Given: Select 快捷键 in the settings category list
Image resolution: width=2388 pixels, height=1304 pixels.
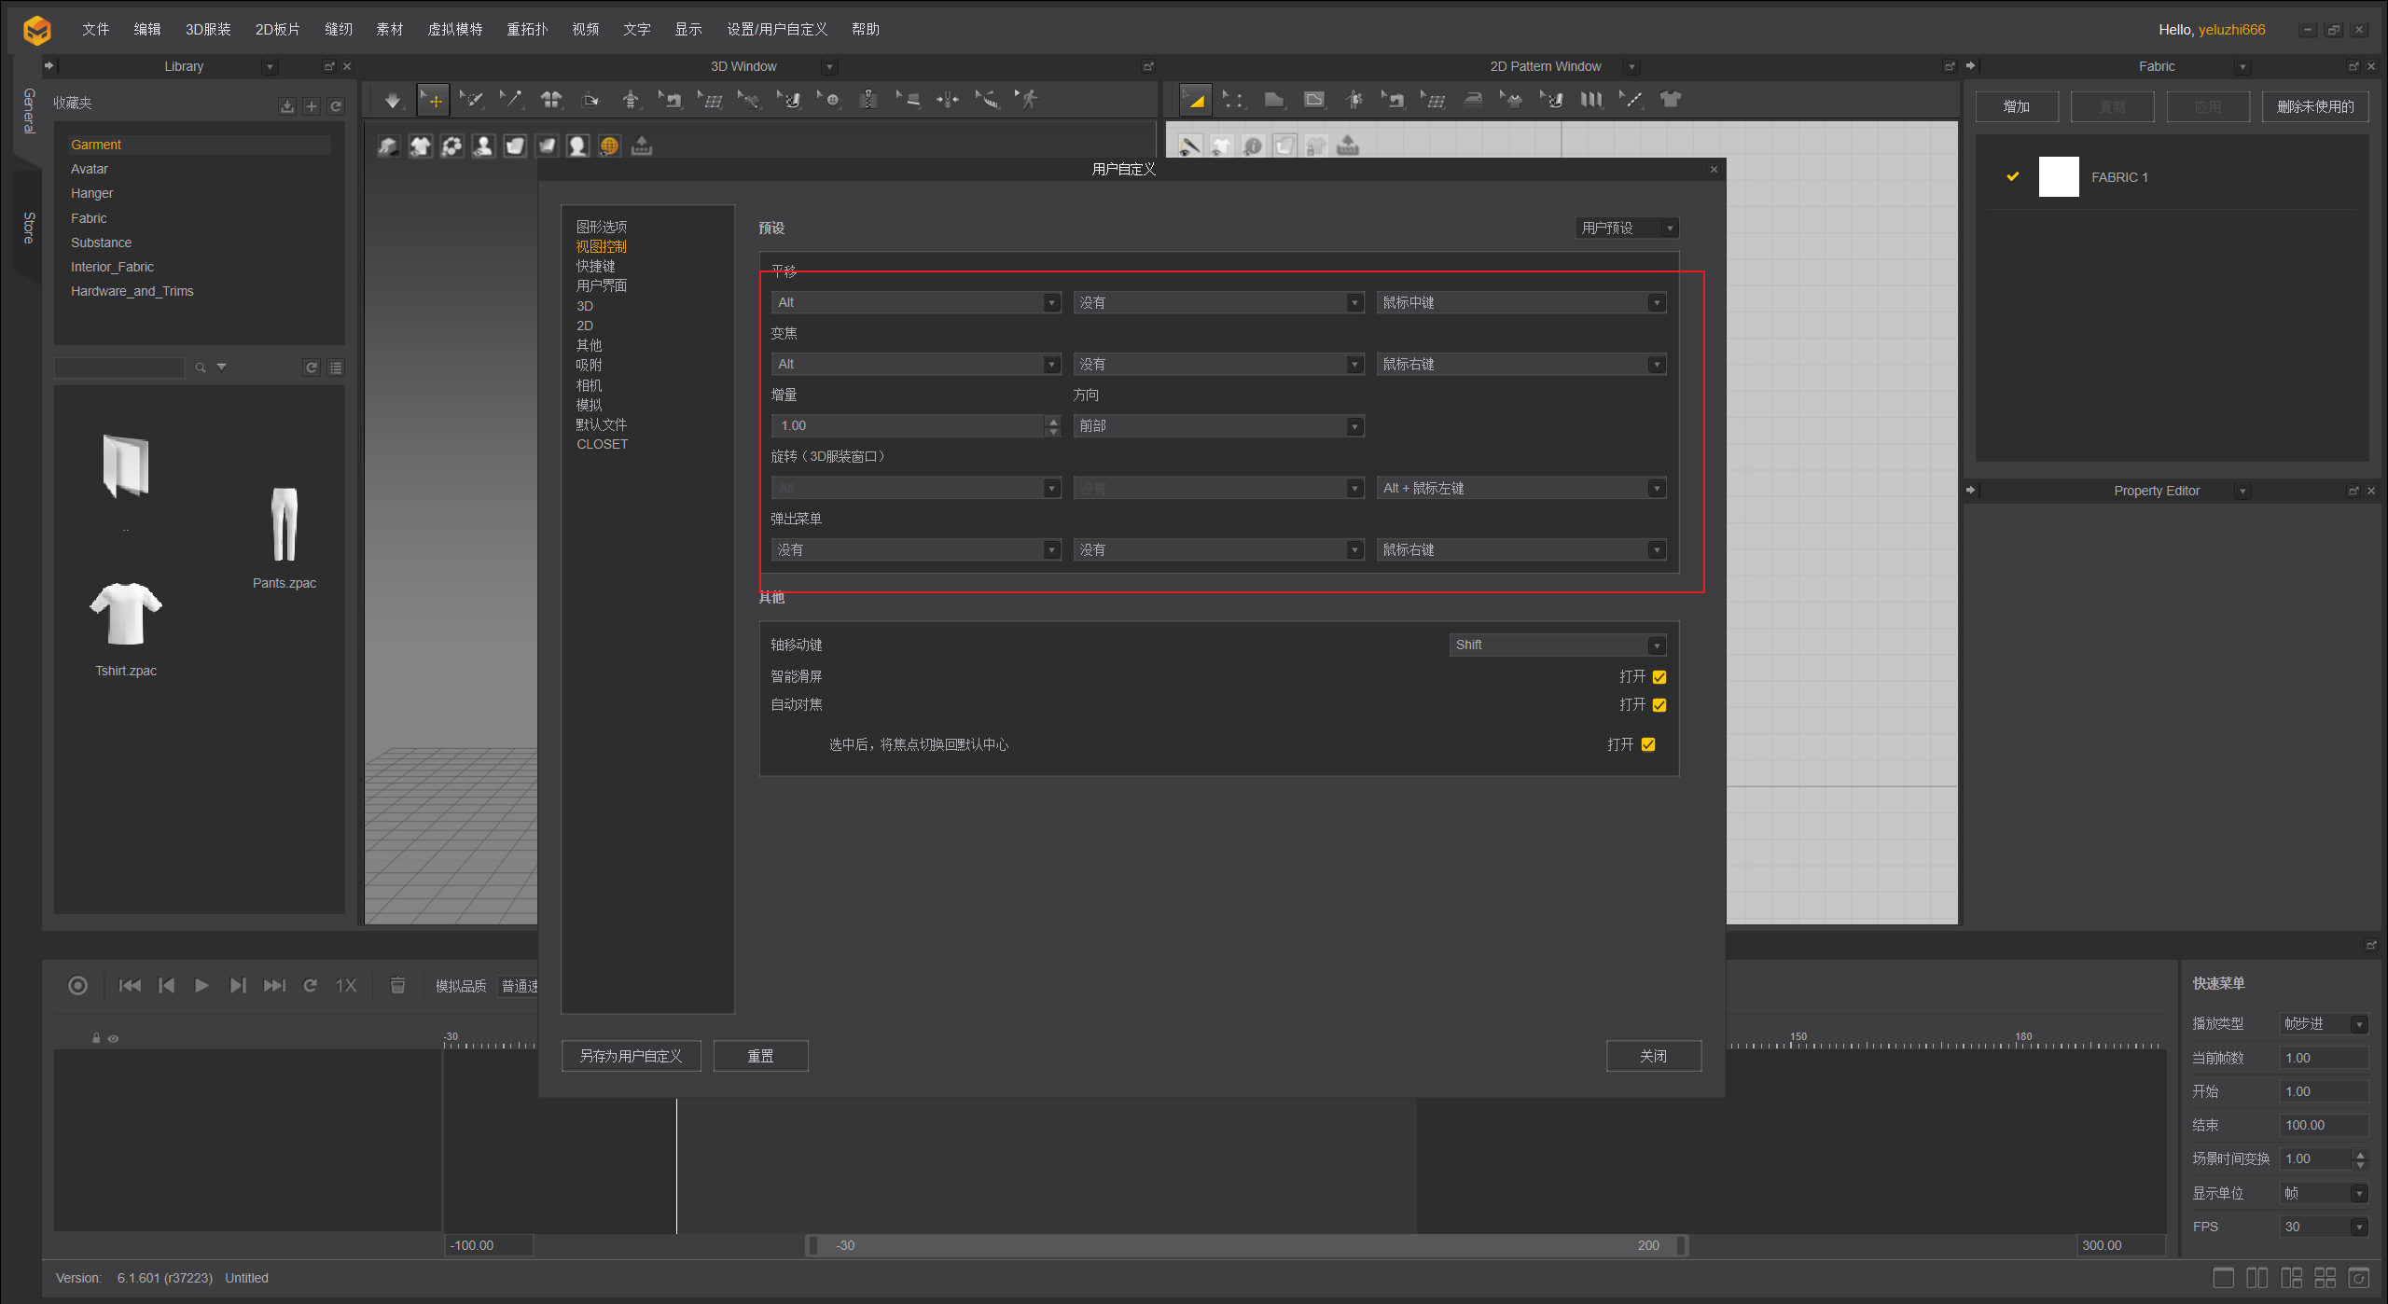Looking at the screenshot, I should [x=595, y=267].
